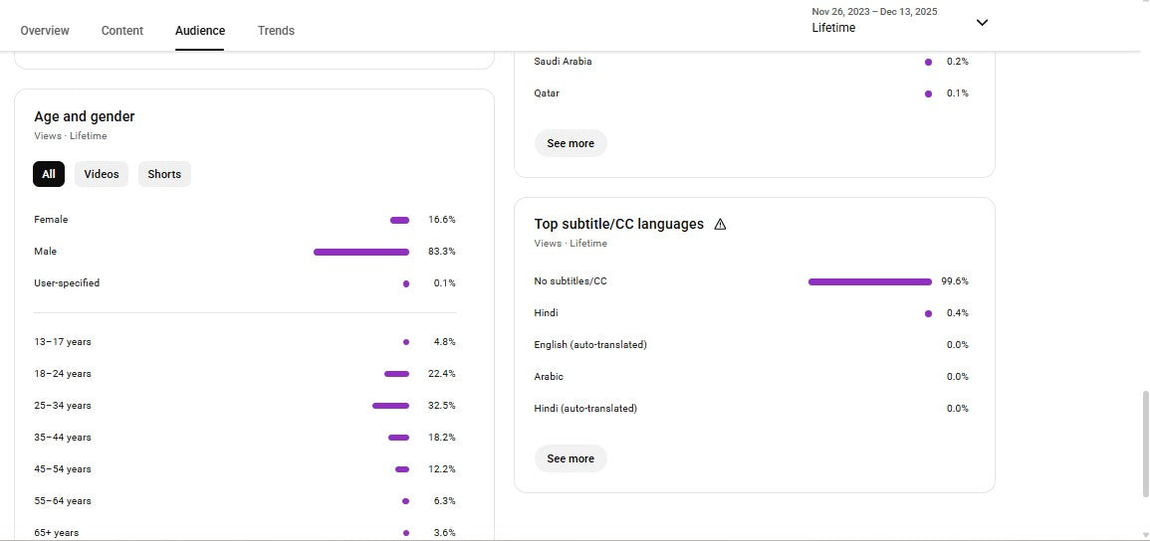
Task: Click the Qatar dot marker
Action: (x=928, y=93)
